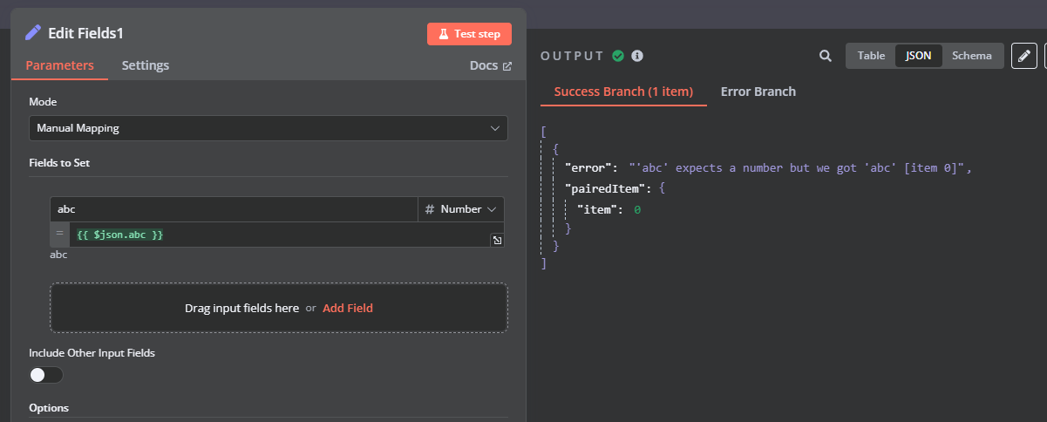Select the Error Branch tab
The width and height of the screenshot is (1047, 422).
coord(758,92)
